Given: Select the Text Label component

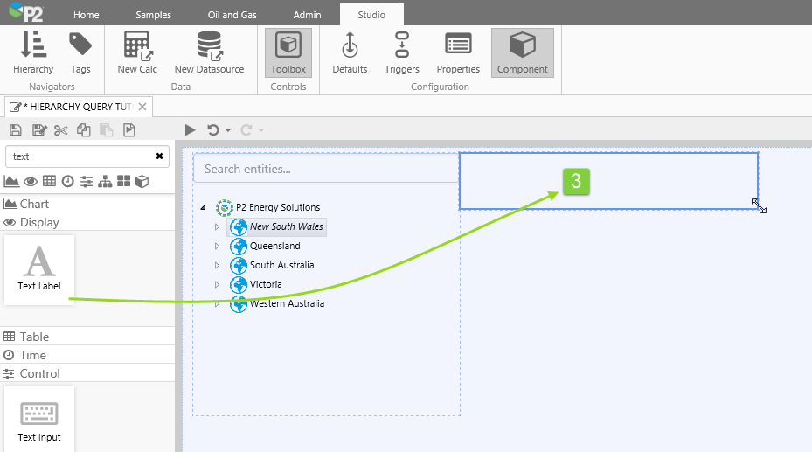Looking at the screenshot, I should (39, 269).
